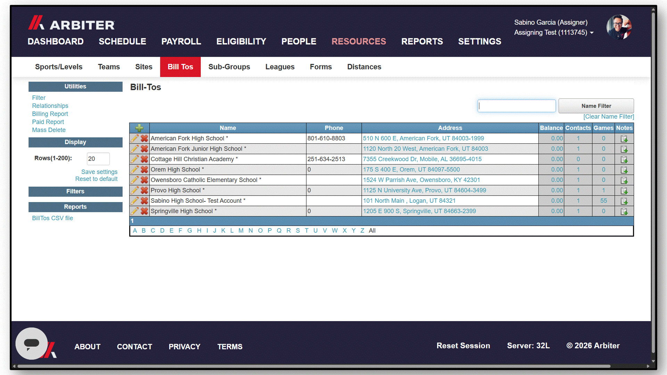Open the PAYROLL main menu
This screenshot has height=375, width=667.
181,41
